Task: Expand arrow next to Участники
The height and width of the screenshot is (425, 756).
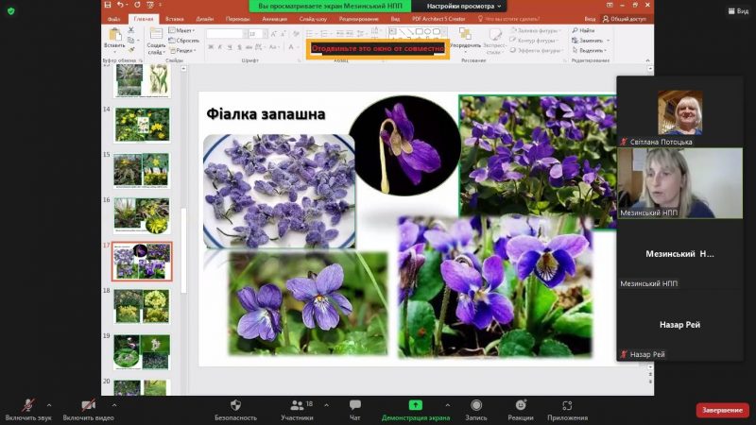Action: (x=326, y=404)
